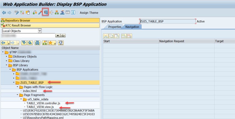This screenshot has width=235, height=119.
Task: Click the BSP Application name field
Action: (167, 21)
